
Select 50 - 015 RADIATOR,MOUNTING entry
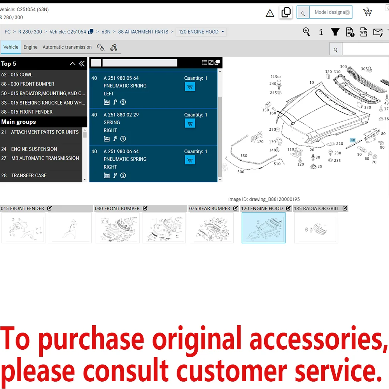pos(44,93)
